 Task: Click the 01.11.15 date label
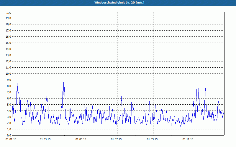(x=188, y=139)
